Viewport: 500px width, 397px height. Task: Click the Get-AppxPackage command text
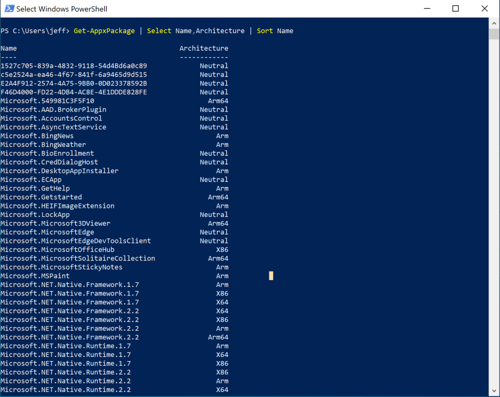pos(104,31)
